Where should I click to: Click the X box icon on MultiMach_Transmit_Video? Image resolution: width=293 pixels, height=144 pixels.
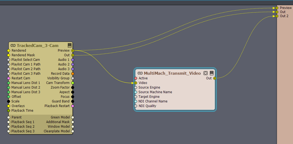[x=206, y=73]
